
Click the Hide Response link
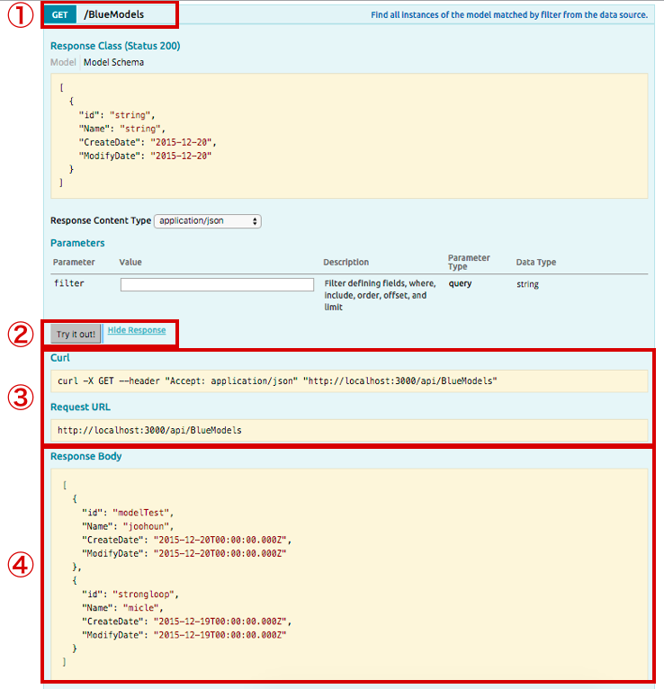pos(137,330)
